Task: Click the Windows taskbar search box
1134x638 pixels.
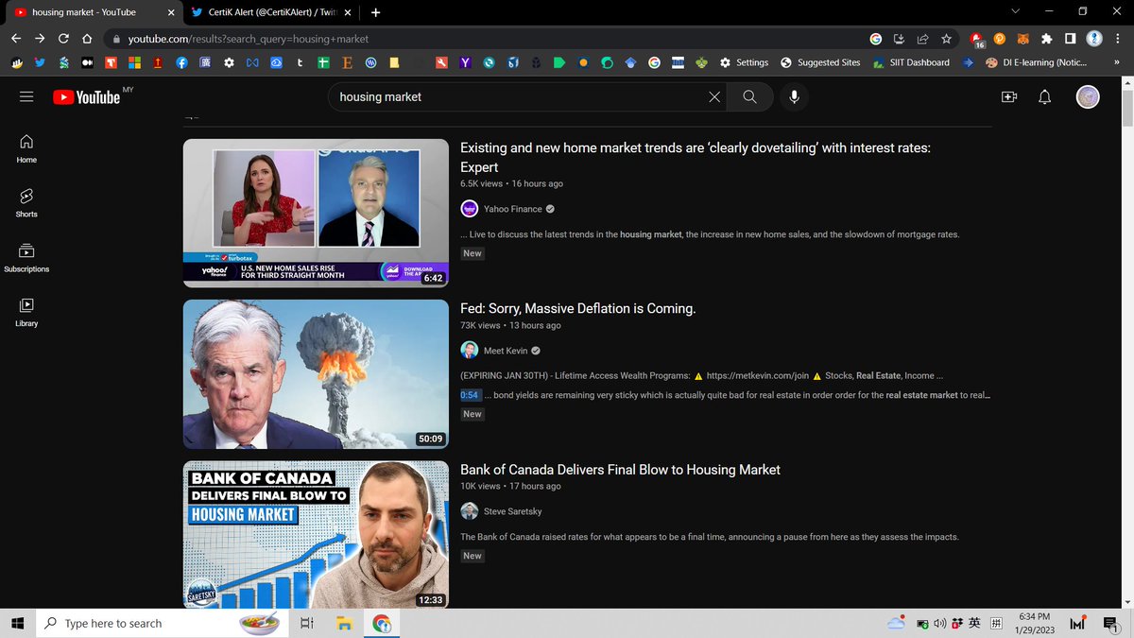Action: pyautogui.click(x=163, y=623)
